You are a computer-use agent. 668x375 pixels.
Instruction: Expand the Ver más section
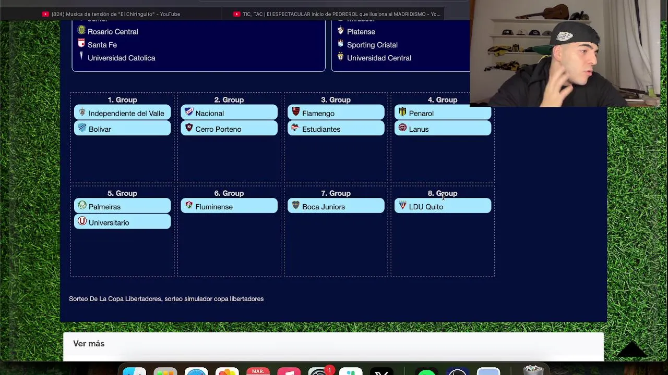click(89, 344)
